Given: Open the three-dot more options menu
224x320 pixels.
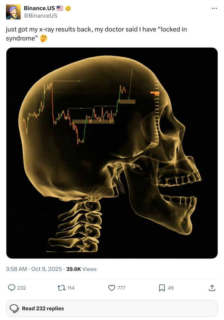Looking at the screenshot, I should coord(214,8).
